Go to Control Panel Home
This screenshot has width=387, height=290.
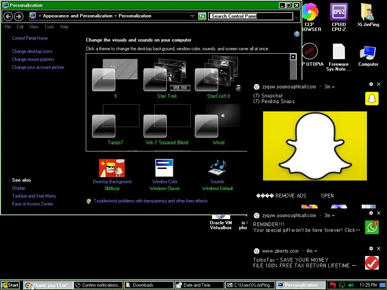(30, 38)
